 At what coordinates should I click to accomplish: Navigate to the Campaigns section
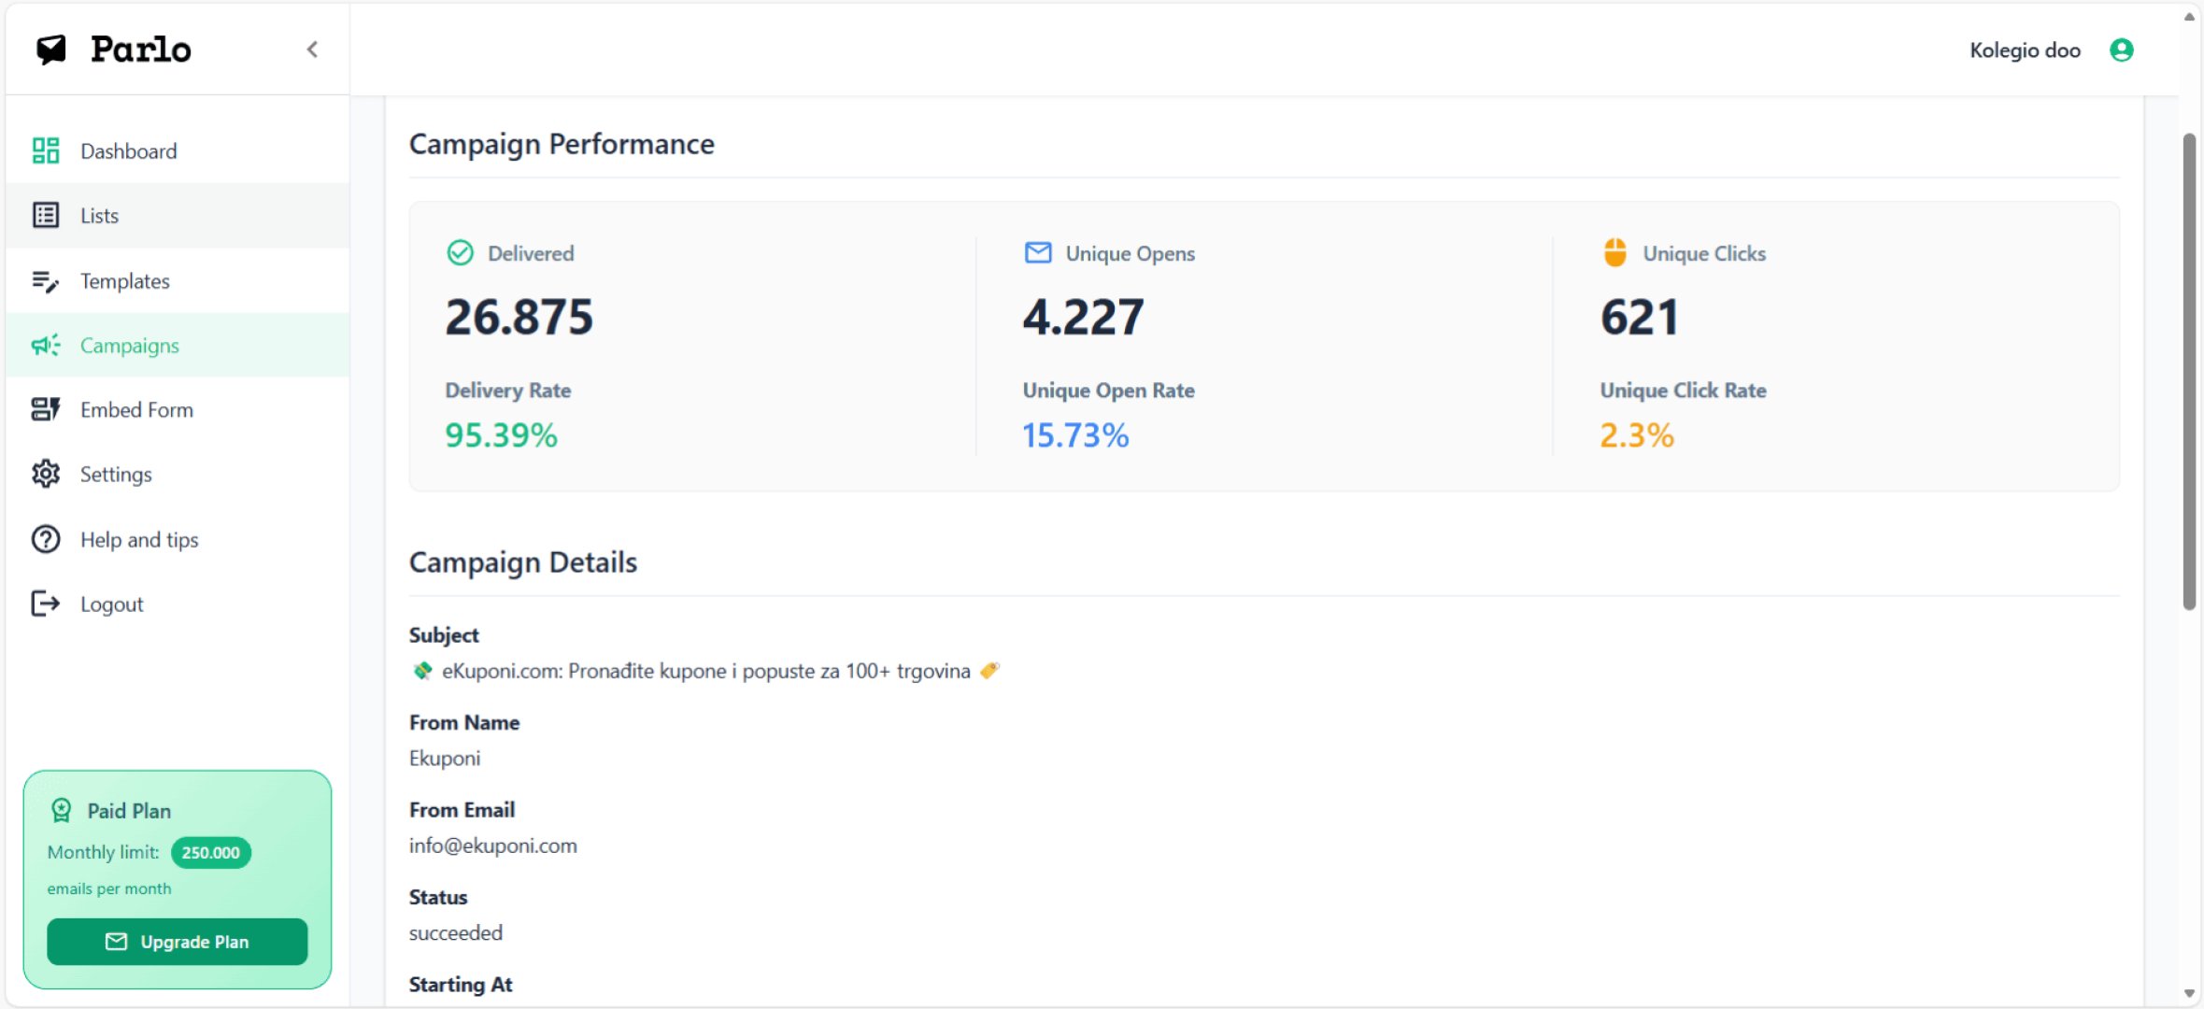click(130, 345)
